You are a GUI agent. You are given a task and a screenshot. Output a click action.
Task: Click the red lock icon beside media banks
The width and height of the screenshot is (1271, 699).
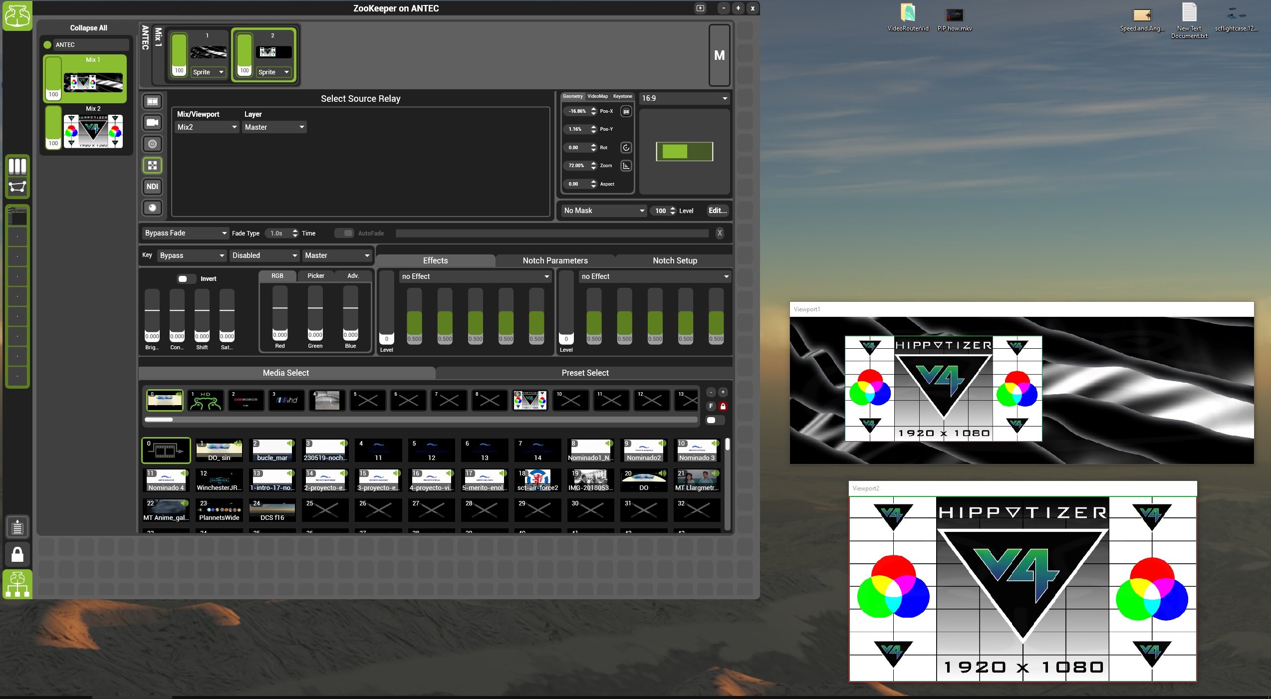(723, 406)
